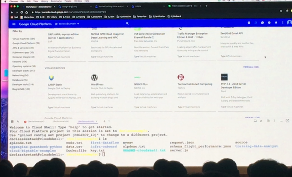
Task: Open the notifications bell icon
Action: tap(276, 23)
